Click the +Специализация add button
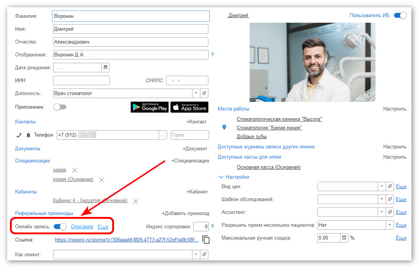The image size is (419, 268). 190,161
